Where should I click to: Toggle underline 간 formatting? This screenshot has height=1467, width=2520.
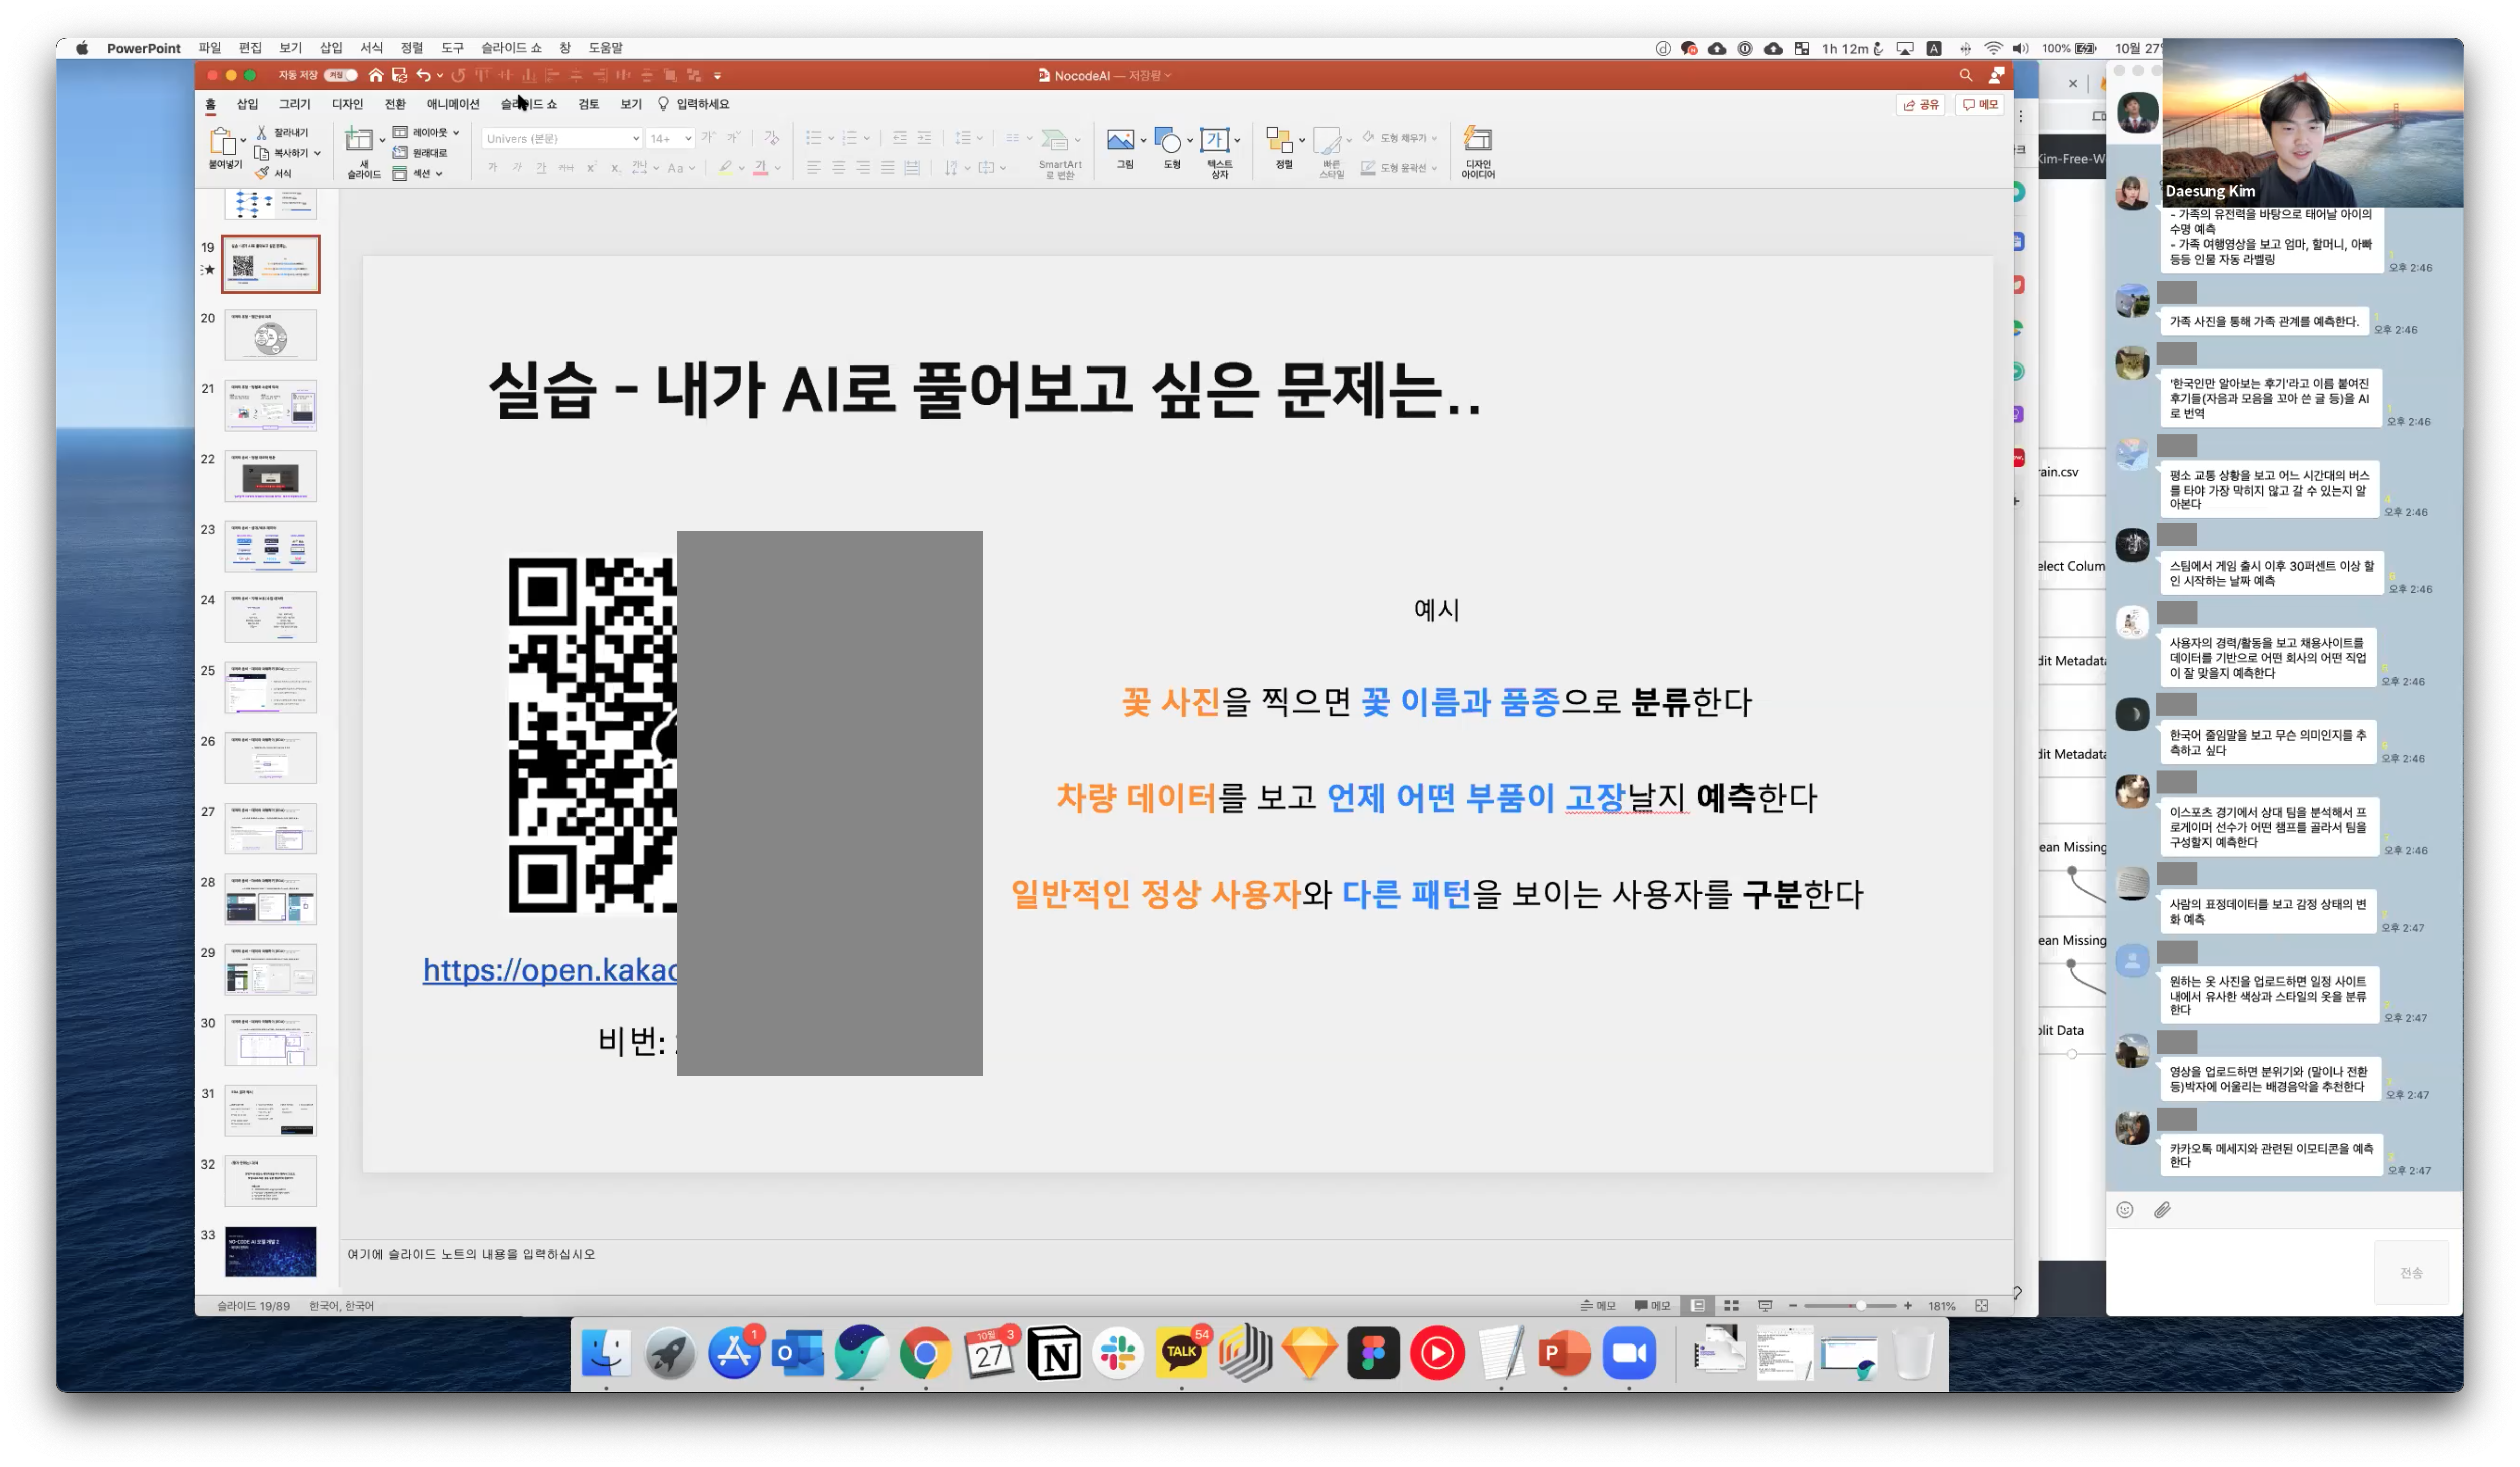[x=541, y=168]
